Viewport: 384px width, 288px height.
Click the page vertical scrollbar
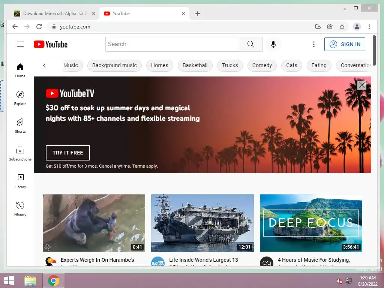[x=374, y=50]
